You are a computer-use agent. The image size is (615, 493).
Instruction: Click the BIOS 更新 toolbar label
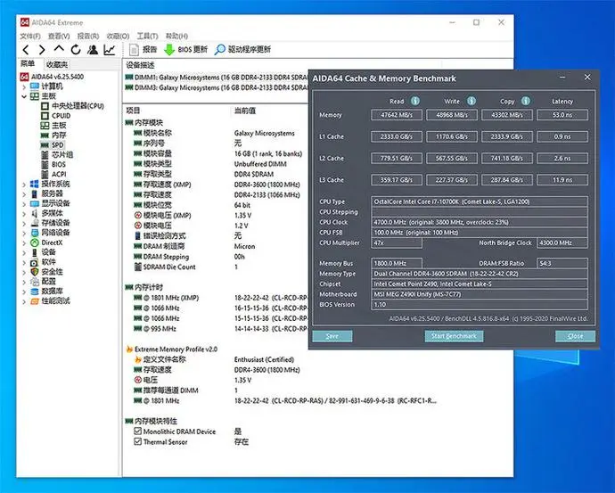point(193,49)
